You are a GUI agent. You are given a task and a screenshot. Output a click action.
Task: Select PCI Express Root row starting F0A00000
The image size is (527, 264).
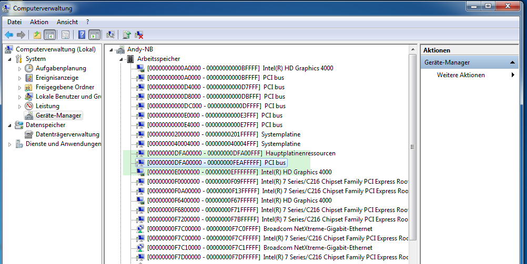point(278,191)
